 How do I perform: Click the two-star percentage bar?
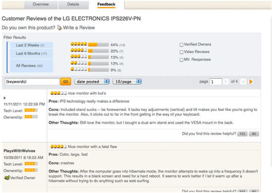pyautogui.click(x=98, y=63)
